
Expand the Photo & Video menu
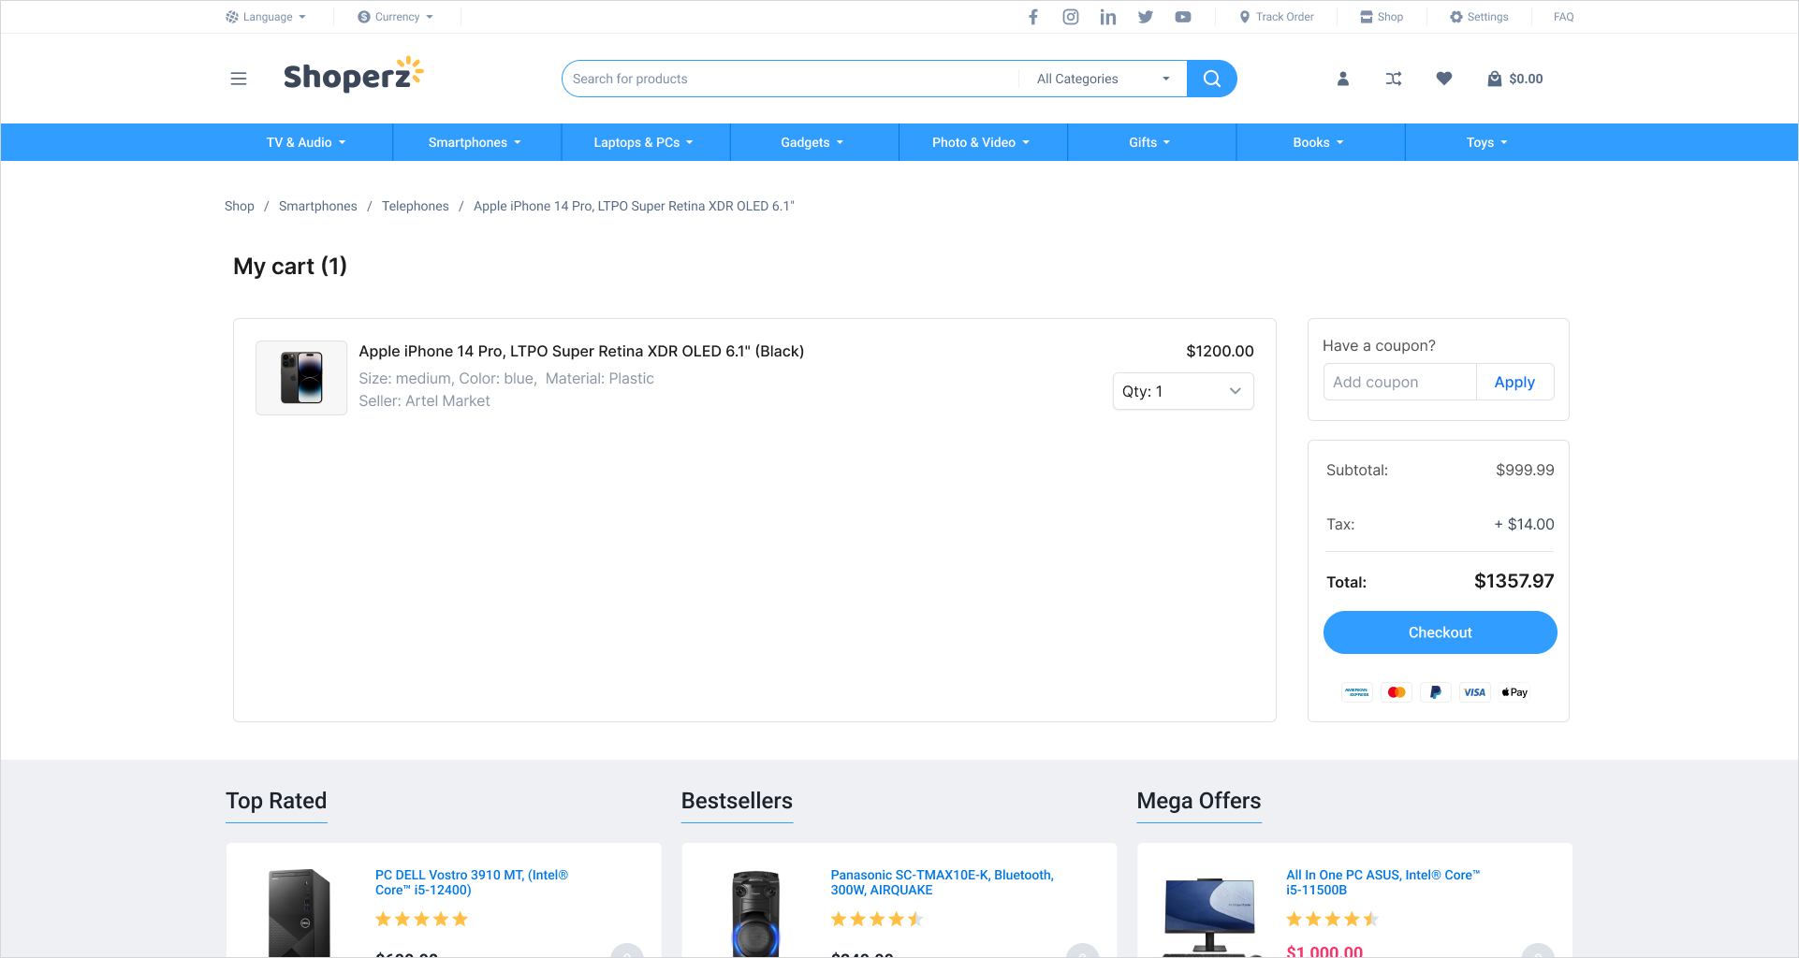point(981,142)
